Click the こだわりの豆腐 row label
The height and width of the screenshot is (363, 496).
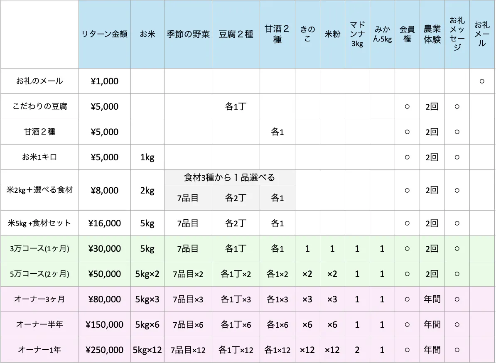[39, 106]
